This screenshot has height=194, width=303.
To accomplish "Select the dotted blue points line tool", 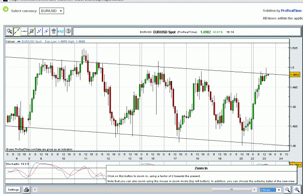I will click(39, 32).
